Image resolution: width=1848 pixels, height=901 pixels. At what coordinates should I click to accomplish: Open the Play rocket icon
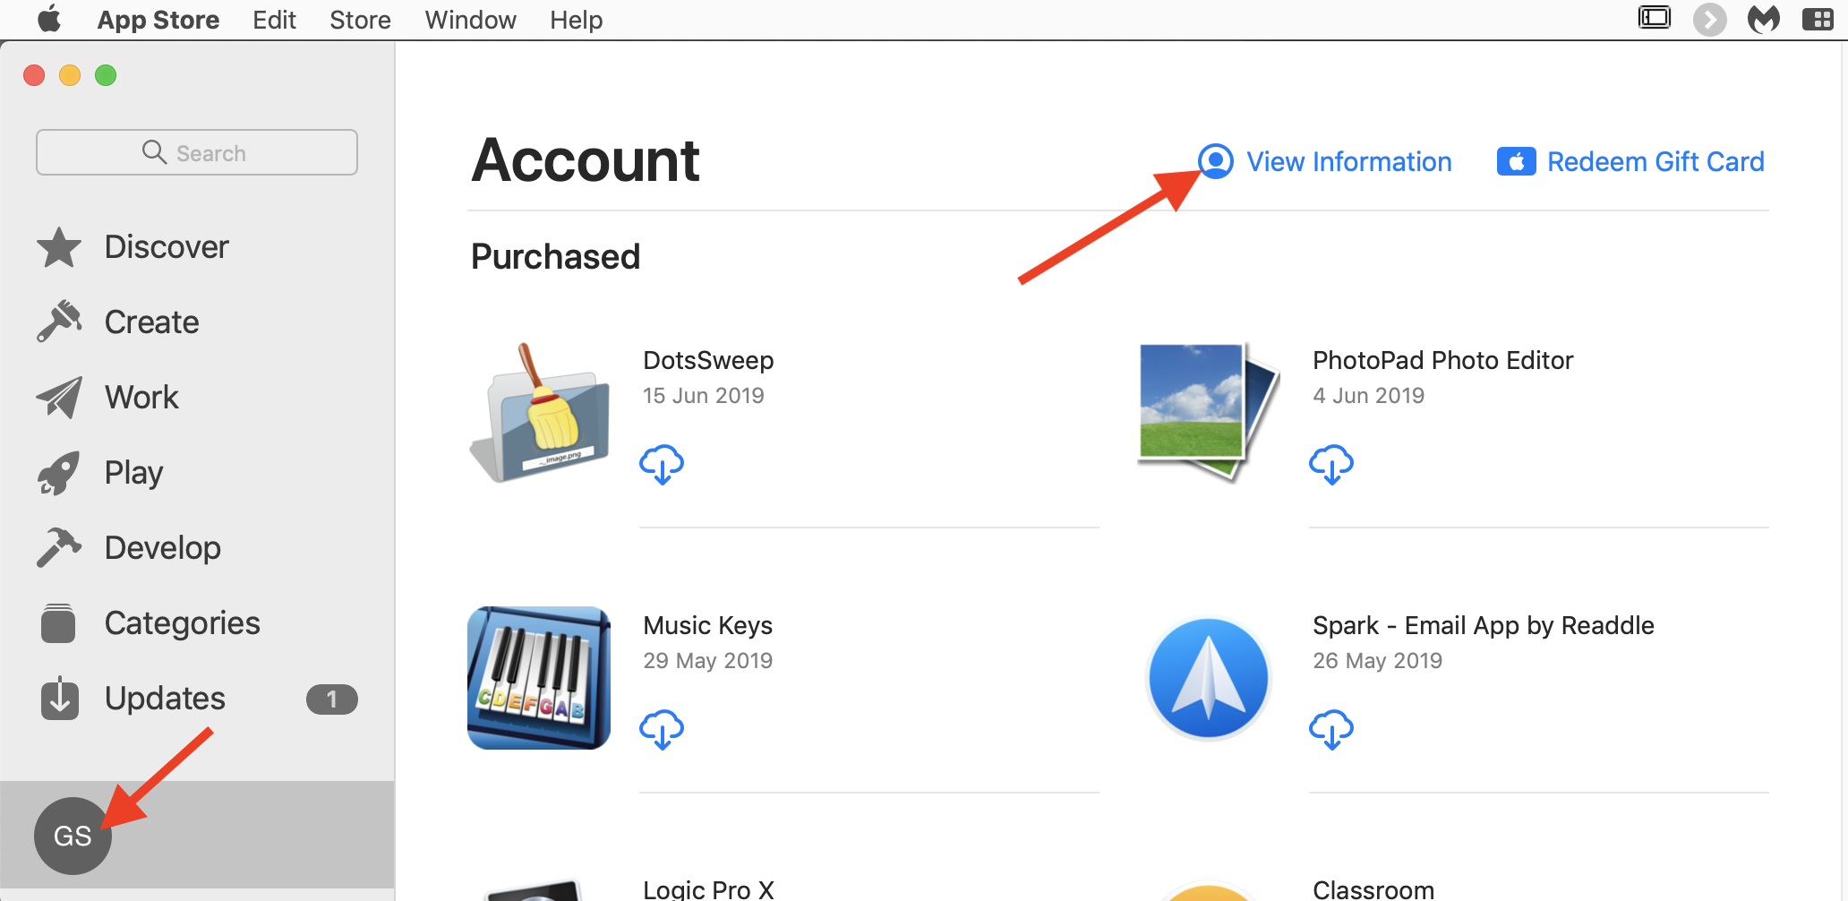[59, 472]
